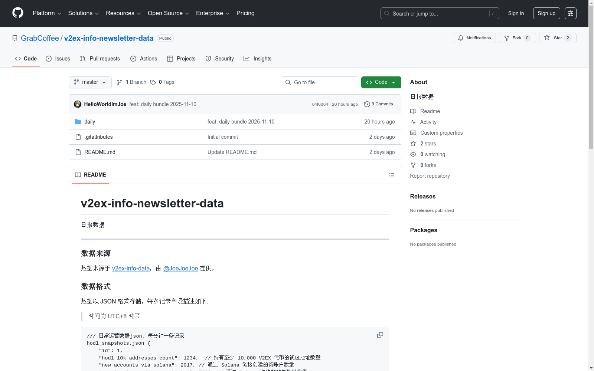Focus the Search or jump to field
594x371 pixels.
click(440, 13)
